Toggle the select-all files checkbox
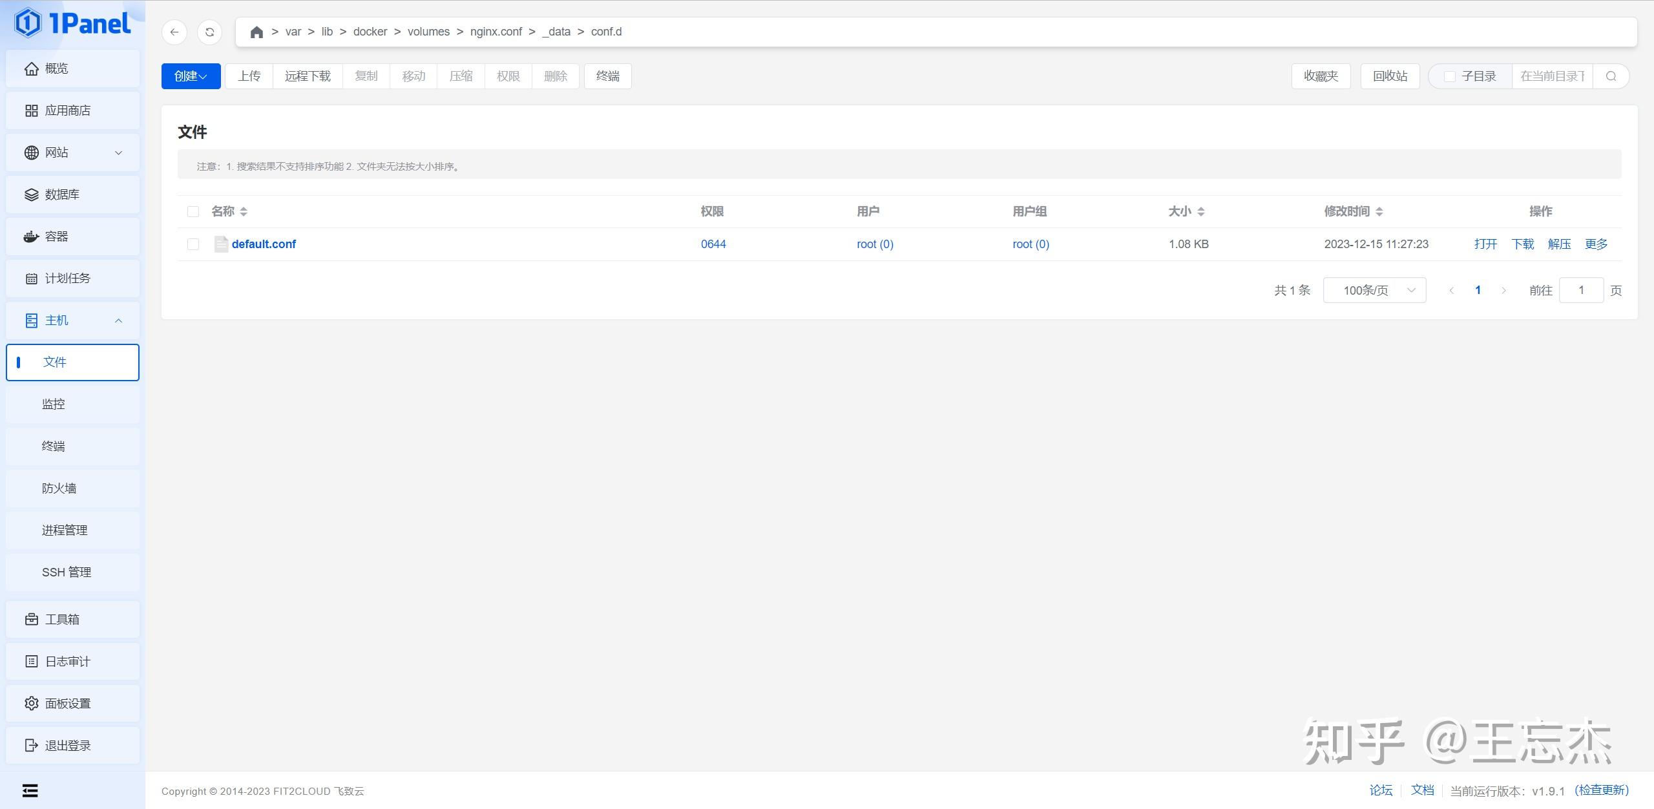1654x809 pixels. pyautogui.click(x=193, y=212)
